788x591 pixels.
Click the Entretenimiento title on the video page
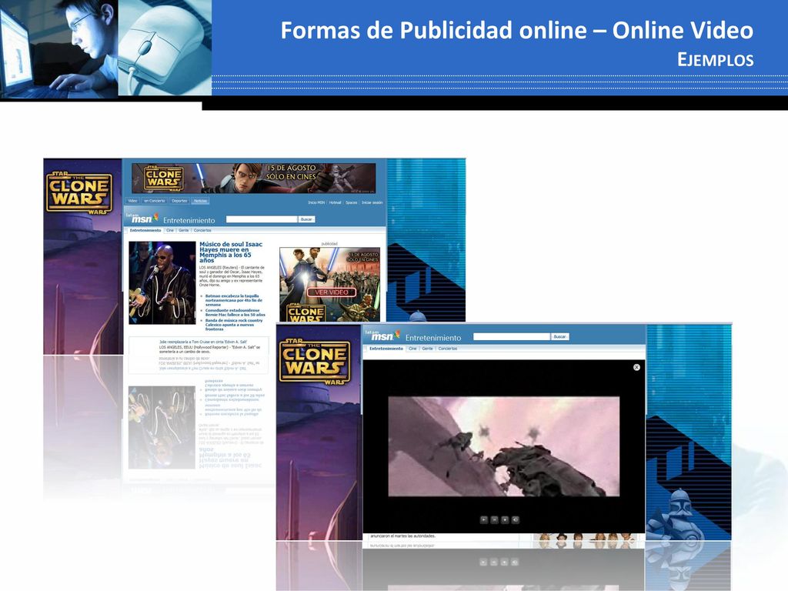[433, 338]
